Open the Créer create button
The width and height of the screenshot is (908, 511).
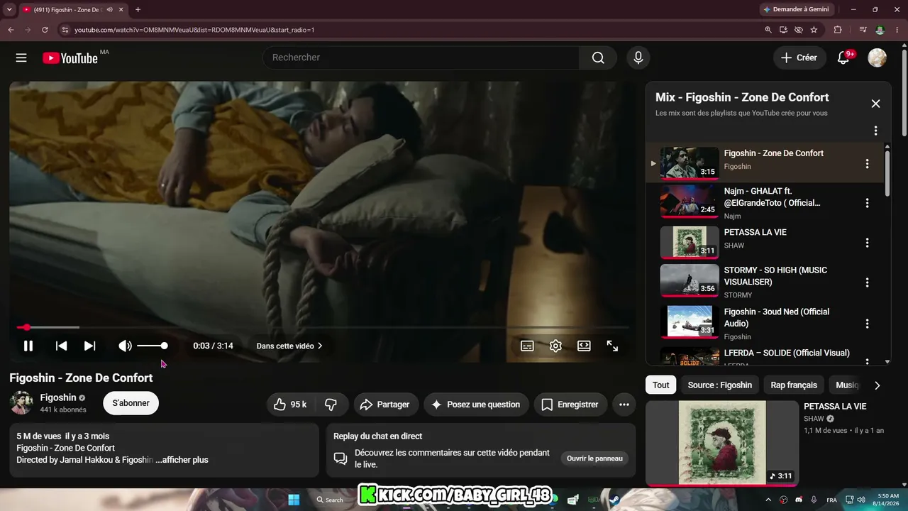click(x=799, y=57)
